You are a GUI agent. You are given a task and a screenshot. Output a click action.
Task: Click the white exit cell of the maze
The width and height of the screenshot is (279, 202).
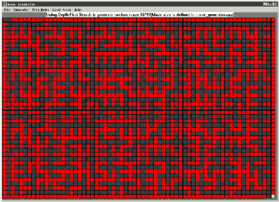[x=273, y=196]
